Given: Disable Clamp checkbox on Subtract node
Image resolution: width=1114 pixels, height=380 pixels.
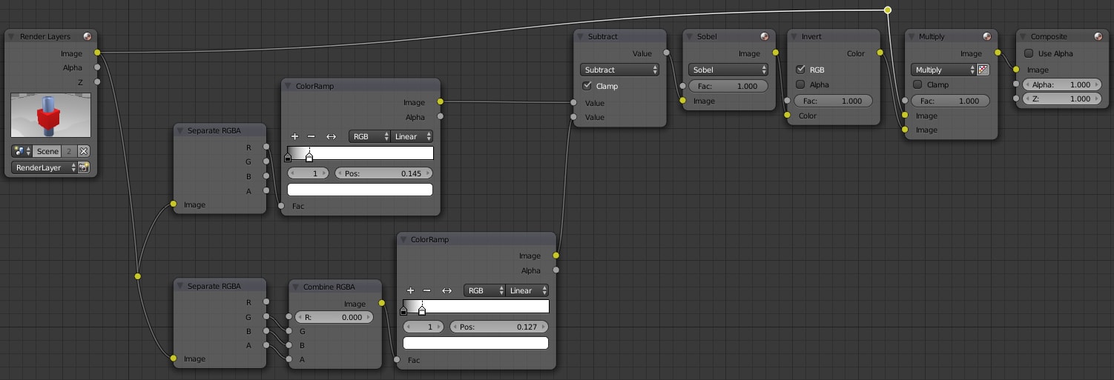Looking at the screenshot, I should point(587,86).
